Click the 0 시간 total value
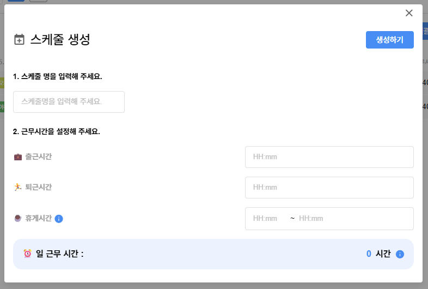 [378, 254]
